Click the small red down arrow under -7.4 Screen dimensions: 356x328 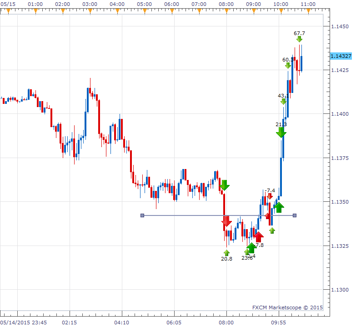[270, 196]
